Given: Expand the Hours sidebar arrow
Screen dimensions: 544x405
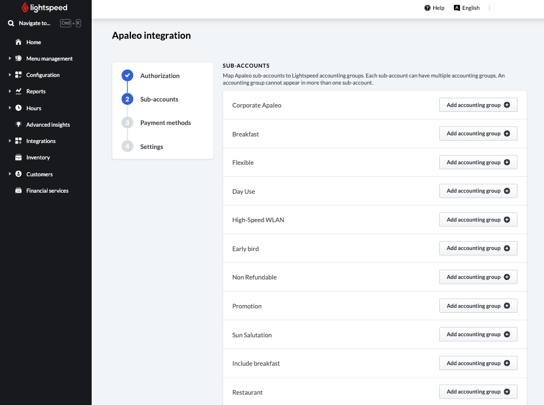Looking at the screenshot, I should tap(10, 108).
